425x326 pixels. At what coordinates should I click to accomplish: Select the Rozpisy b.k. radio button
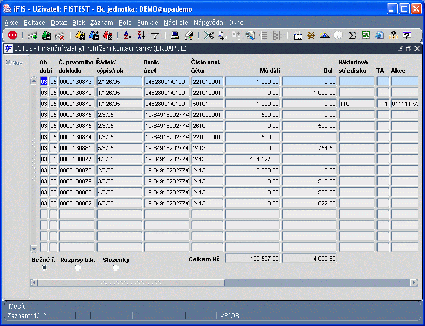(x=78, y=268)
